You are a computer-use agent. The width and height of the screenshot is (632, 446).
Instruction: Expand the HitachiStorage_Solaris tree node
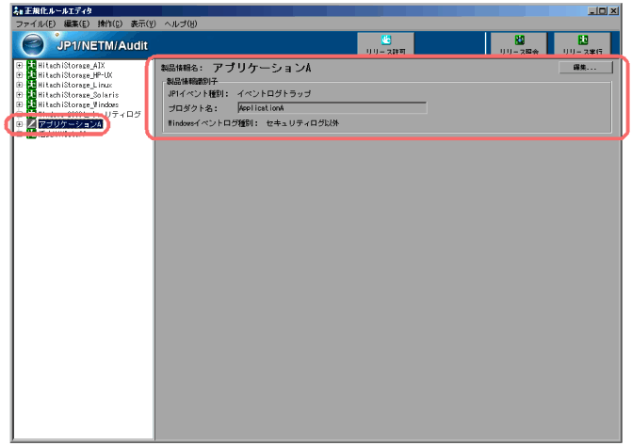(x=19, y=95)
